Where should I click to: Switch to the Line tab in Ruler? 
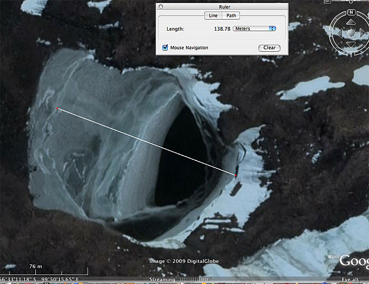coord(213,16)
